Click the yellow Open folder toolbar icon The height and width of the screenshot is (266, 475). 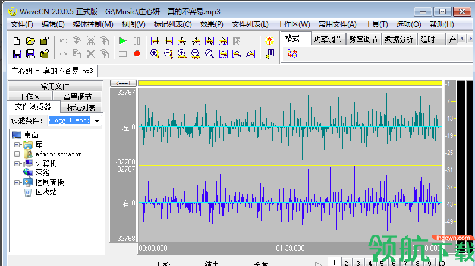click(x=30, y=41)
